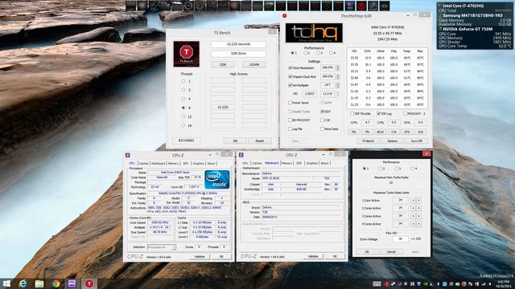
Task: Click the red round icon in top dock
Action: click(361, 6)
